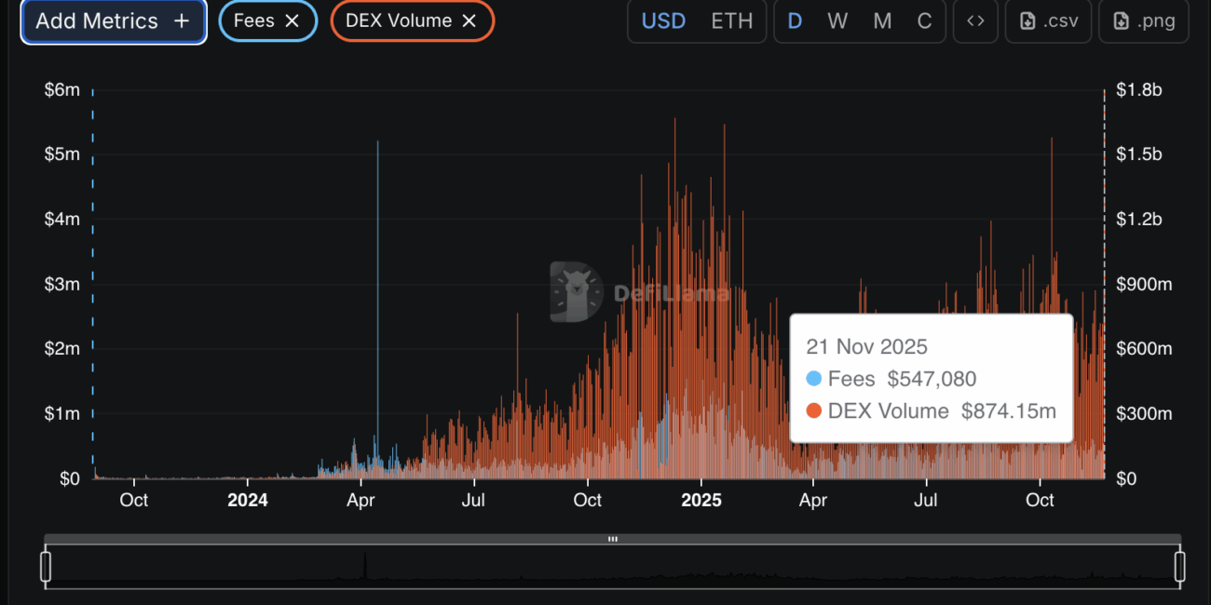Click the range slider top drag bar

(613, 539)
